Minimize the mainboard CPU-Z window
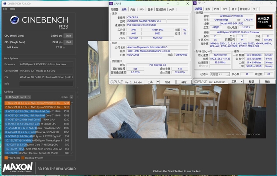Screen dimensions: 277x176 (168, 3)
